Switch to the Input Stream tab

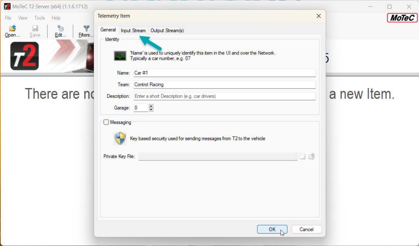point(133,31)
